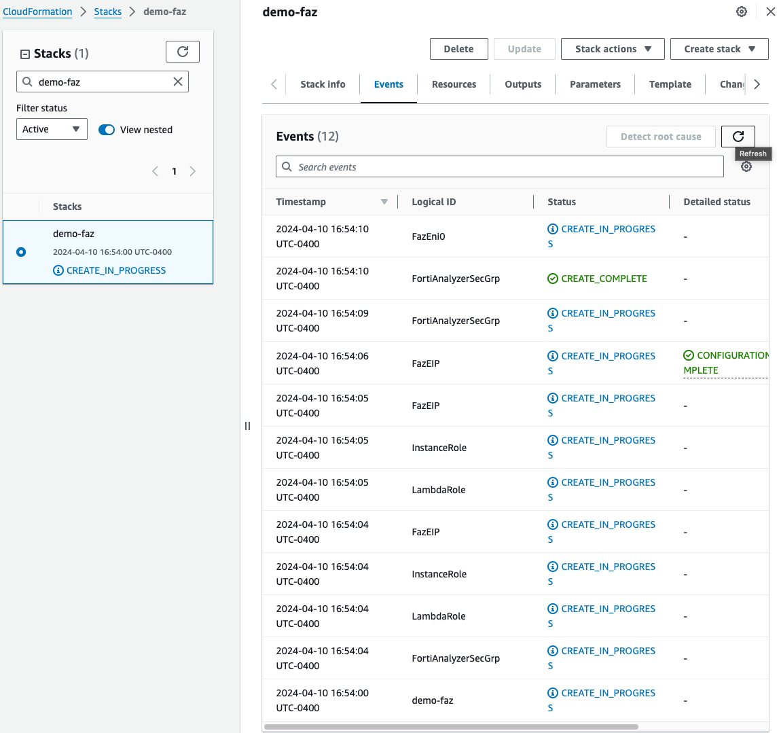This screenshot has width=779, height=733.
Task: Open events table preferences gear
Action: 746,167
